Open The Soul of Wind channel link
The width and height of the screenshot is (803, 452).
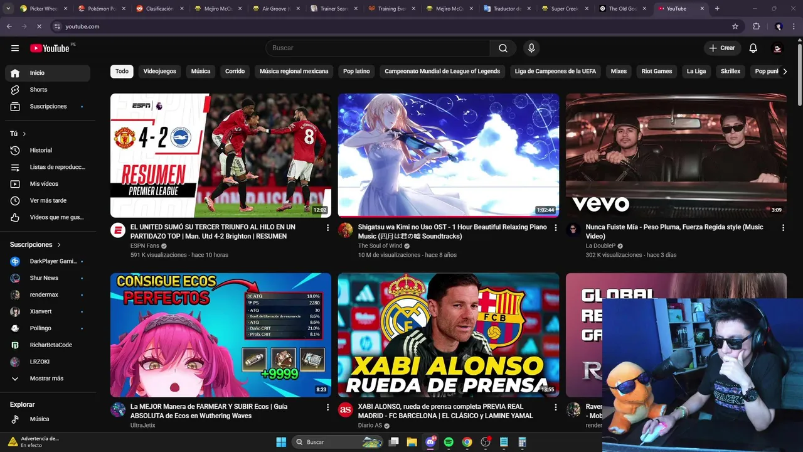coord(380,246)
